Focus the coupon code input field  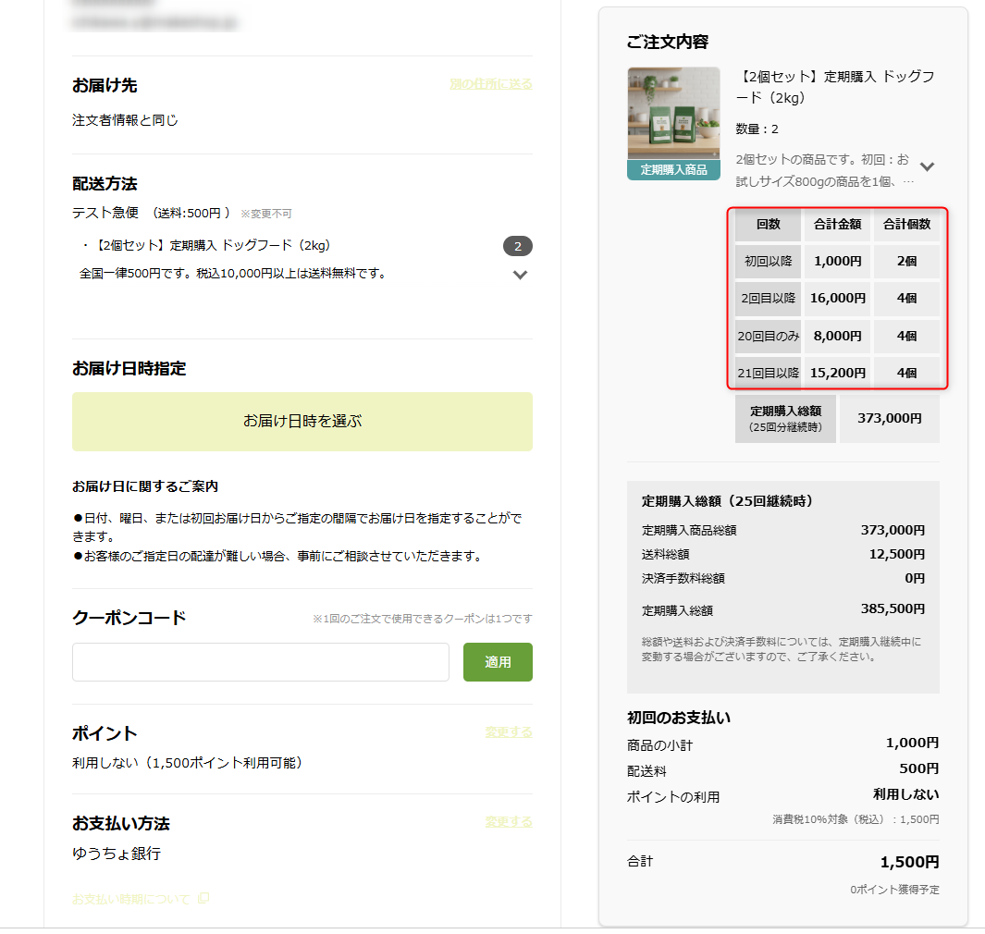click(261, 662)
